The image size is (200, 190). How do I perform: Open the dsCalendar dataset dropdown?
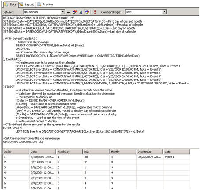[63, 12]
